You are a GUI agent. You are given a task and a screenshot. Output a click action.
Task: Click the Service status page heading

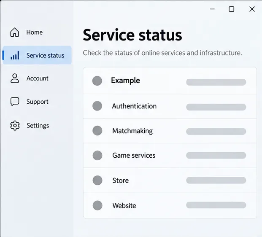[x=132, y=35]
